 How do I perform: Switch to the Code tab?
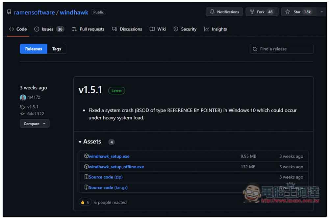click(18, 29)
